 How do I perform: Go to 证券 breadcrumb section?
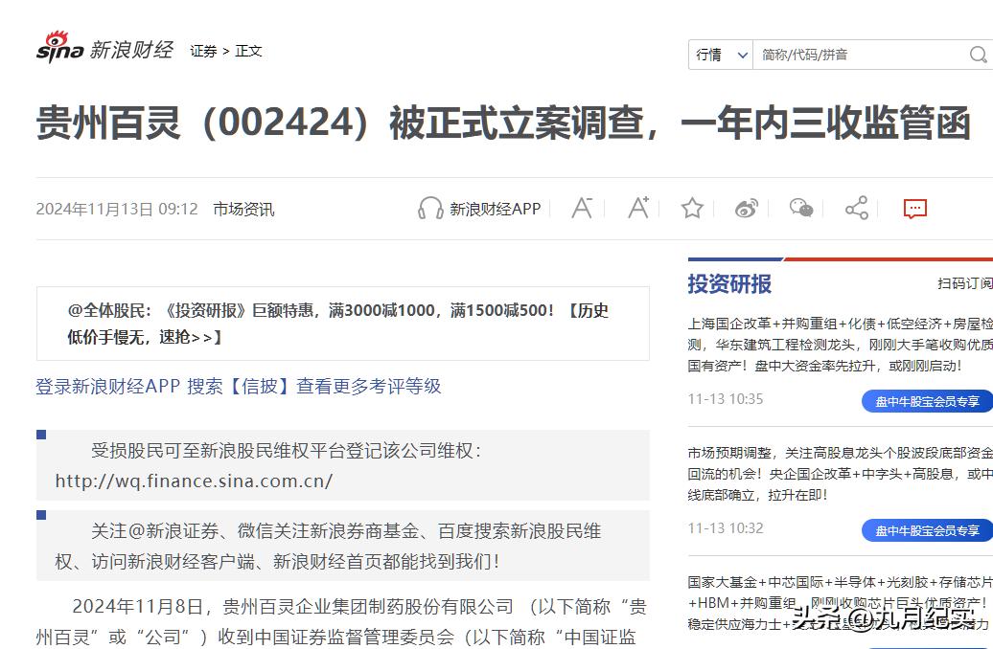coord(203,51)
